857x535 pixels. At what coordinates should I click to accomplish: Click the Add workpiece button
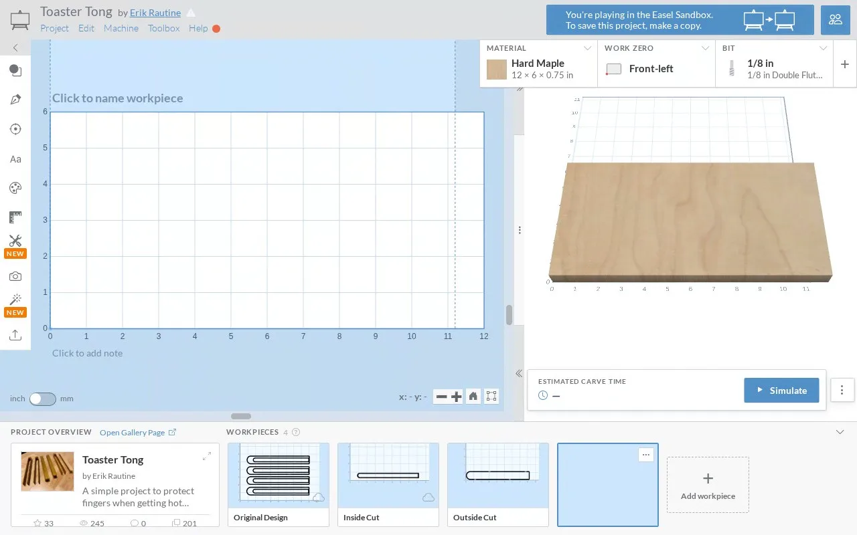coord(708,485)
